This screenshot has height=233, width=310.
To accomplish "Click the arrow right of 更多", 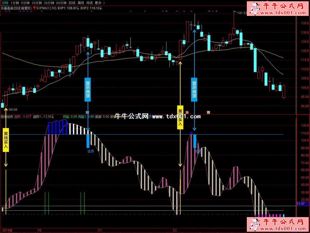I will coord(104,3).
